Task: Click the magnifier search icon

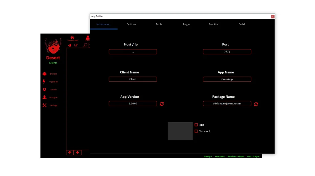Action: click(x=85, y=45)
